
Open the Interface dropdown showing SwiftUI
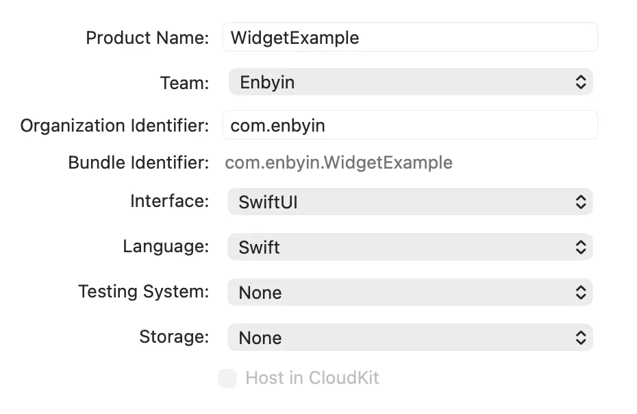pos(410,202)
